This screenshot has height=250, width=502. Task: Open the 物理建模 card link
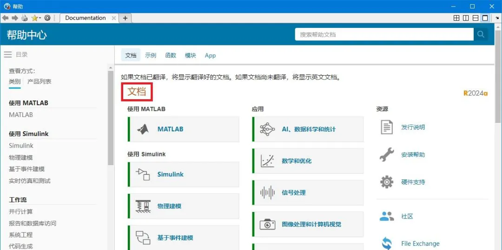(169, 206)
